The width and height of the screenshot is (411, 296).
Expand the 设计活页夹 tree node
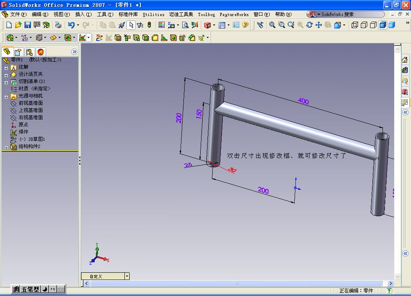(6, 75)
